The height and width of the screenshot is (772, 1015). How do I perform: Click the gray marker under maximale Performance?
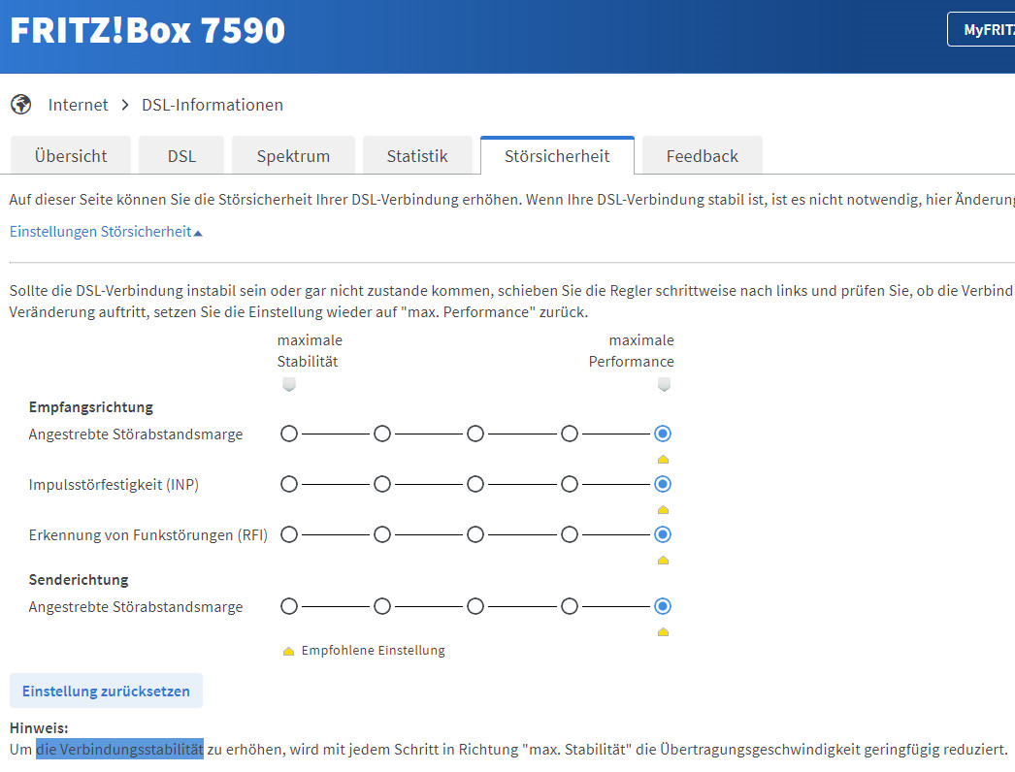(x=664, y=385)
